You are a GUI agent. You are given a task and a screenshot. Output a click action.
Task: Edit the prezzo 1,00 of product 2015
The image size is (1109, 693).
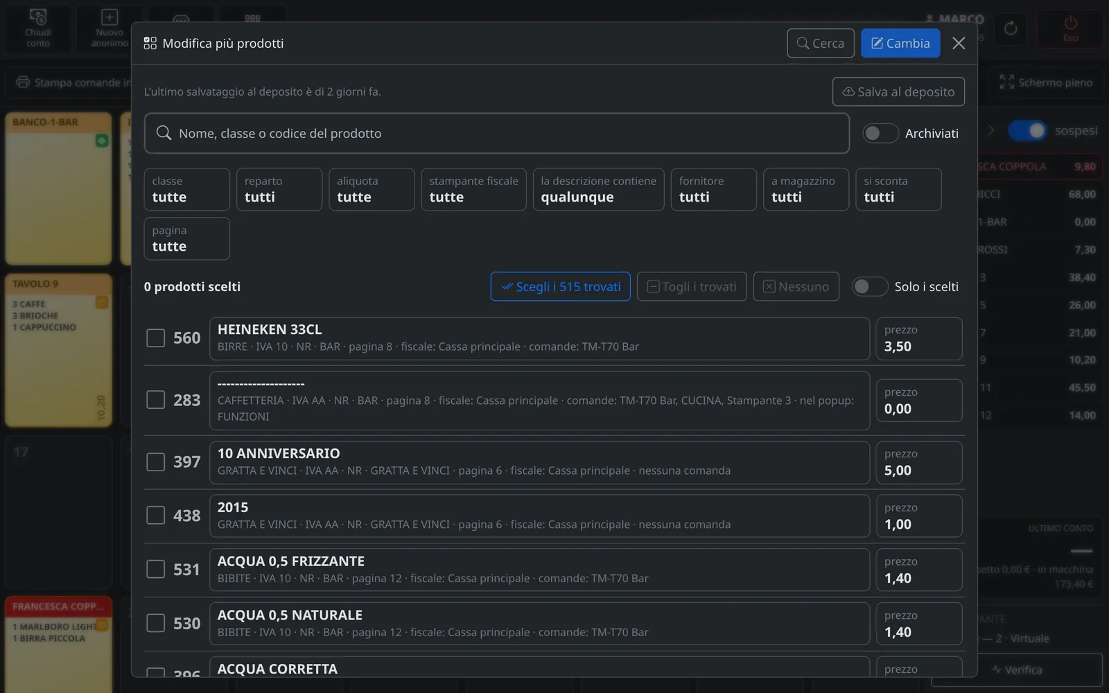919,516
